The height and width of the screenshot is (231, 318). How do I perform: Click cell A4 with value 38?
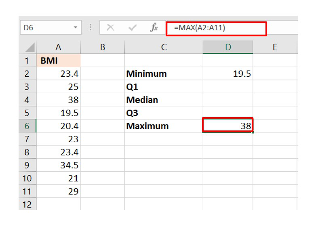click(x=59, y=100)
